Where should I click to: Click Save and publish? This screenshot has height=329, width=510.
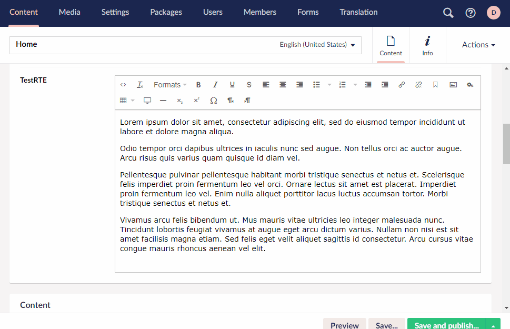(x=446, y=325)
